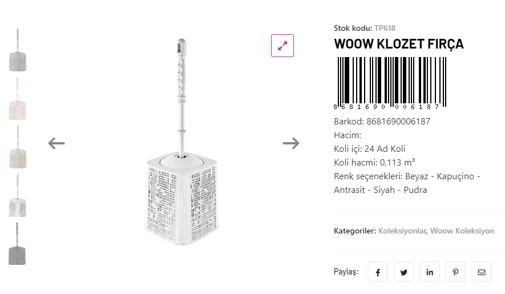505x294 pixels.
Task: Select the white brush thumbnail
Action: pos(18,196)
